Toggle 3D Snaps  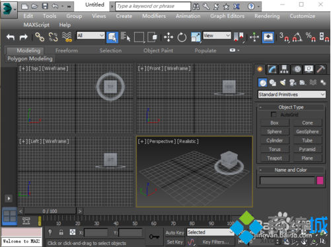point(284,37)
